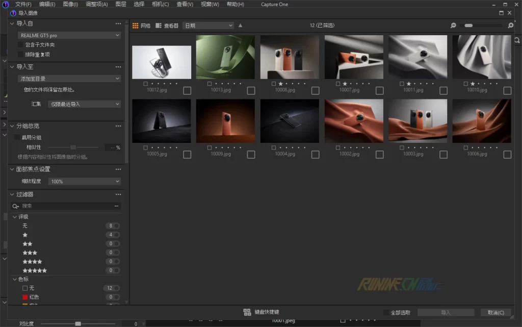The height and width of the screenshot is (327, 522).
Task: Enable the 包含子文件夹 checkbox
Action: (20, 45)
